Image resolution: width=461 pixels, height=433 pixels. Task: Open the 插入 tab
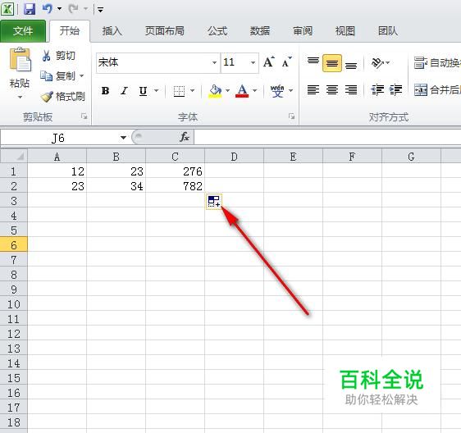(112, 31)
